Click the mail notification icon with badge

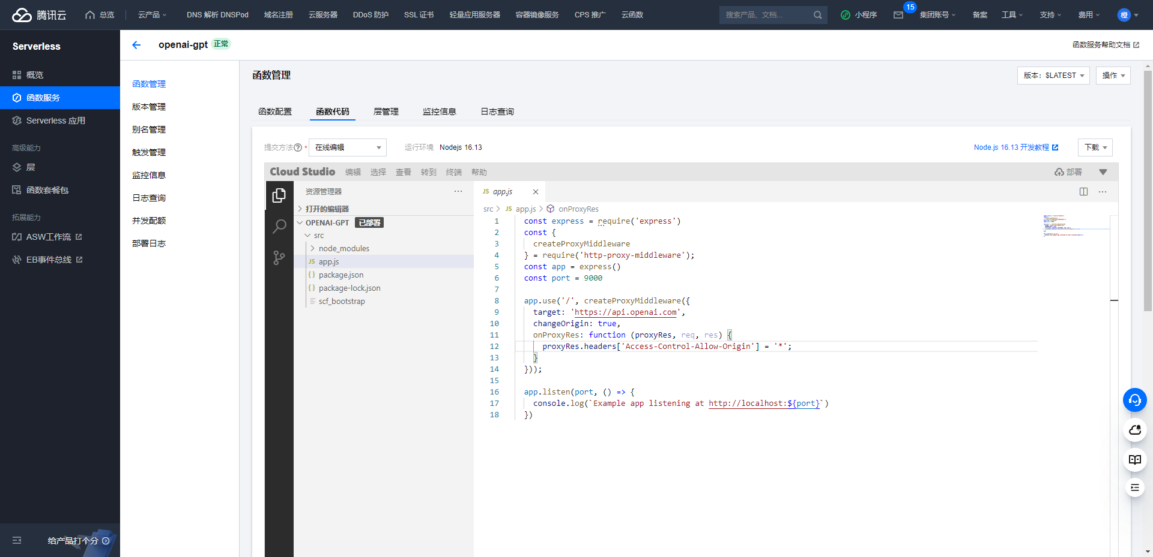[x=898, y=15]
